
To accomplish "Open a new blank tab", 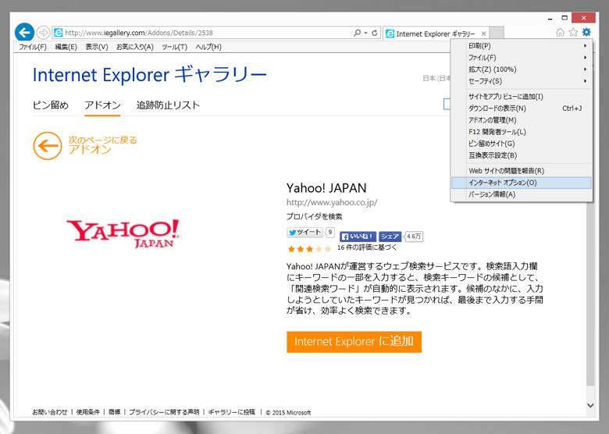I will 497,33.
